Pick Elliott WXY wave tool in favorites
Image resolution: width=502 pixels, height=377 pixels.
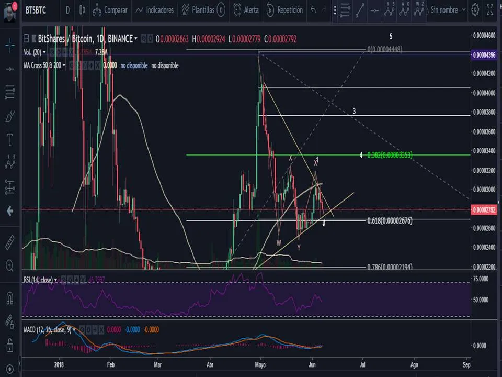coord(419,9)
